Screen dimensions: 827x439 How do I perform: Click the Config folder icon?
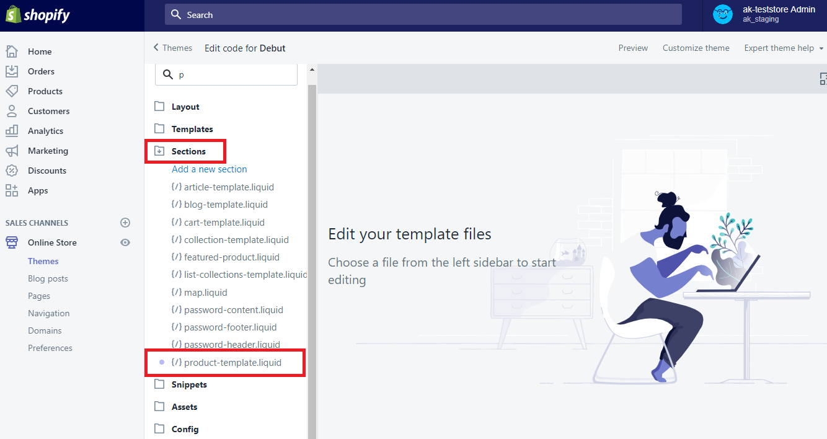click(x=159, y=428)
